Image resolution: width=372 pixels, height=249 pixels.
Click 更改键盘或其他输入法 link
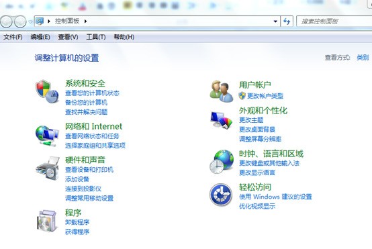click(x=269, y=163)
